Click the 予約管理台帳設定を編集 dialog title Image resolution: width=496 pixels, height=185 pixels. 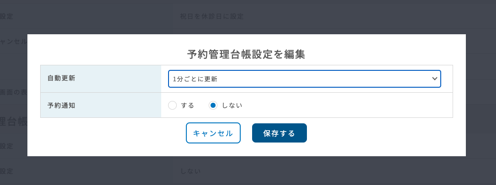coord(246,55)
